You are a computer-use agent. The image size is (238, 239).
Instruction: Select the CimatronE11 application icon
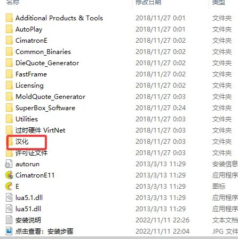(9, 175)
